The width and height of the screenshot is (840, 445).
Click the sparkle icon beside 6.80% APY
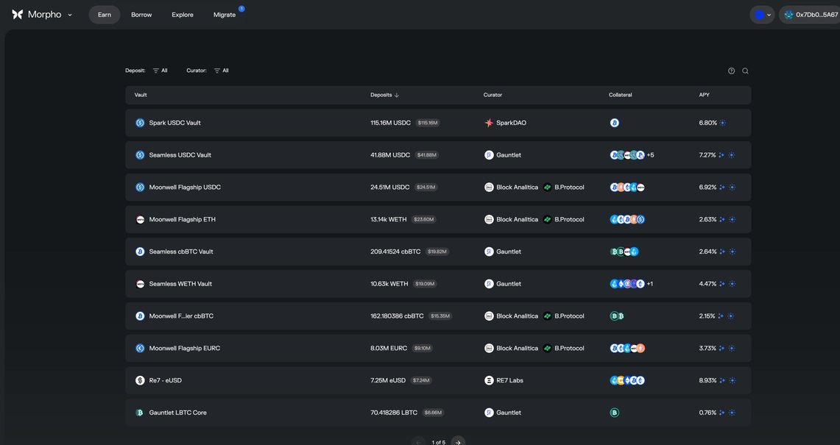723,123
